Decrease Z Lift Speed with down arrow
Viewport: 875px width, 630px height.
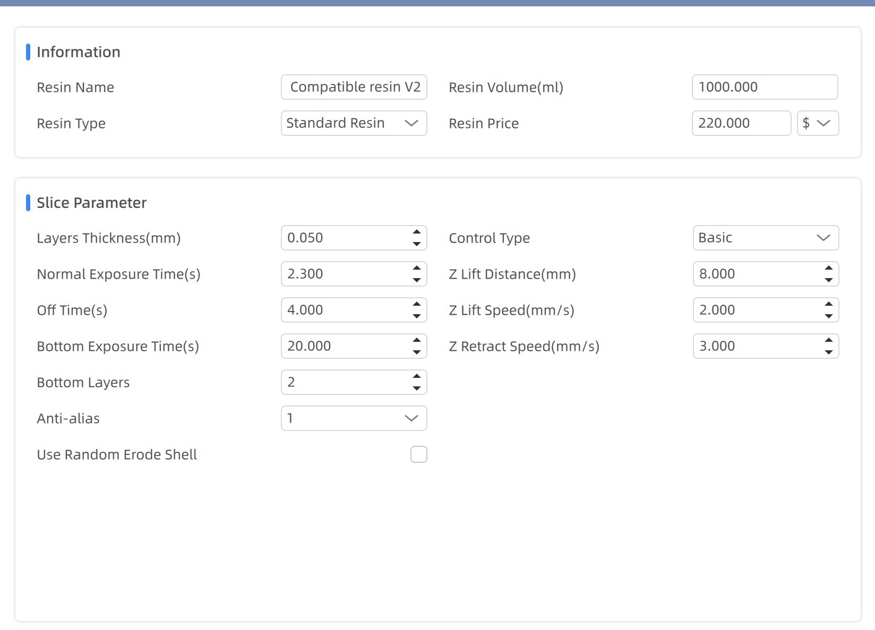click(x=829, y=316)
